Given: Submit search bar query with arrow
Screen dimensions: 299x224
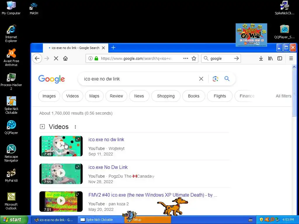Looking at the screenshot, I should (x=237, y=58).
